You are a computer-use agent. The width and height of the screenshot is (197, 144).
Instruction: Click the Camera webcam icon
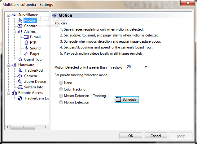(x=20, y=76)
